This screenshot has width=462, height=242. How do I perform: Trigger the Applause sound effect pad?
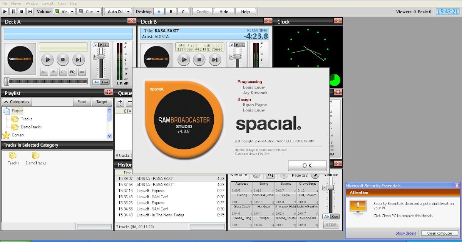click(x=241, y=187)
